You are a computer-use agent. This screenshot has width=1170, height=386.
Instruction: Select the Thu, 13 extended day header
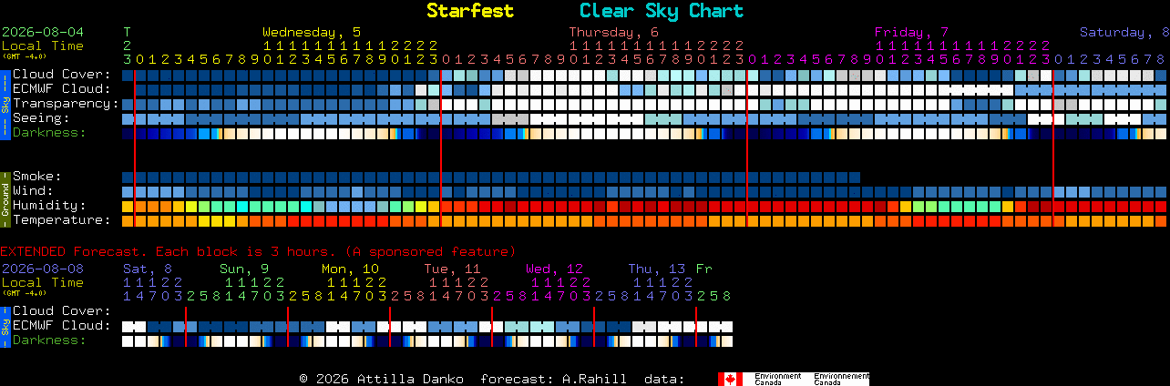point(657,269)
